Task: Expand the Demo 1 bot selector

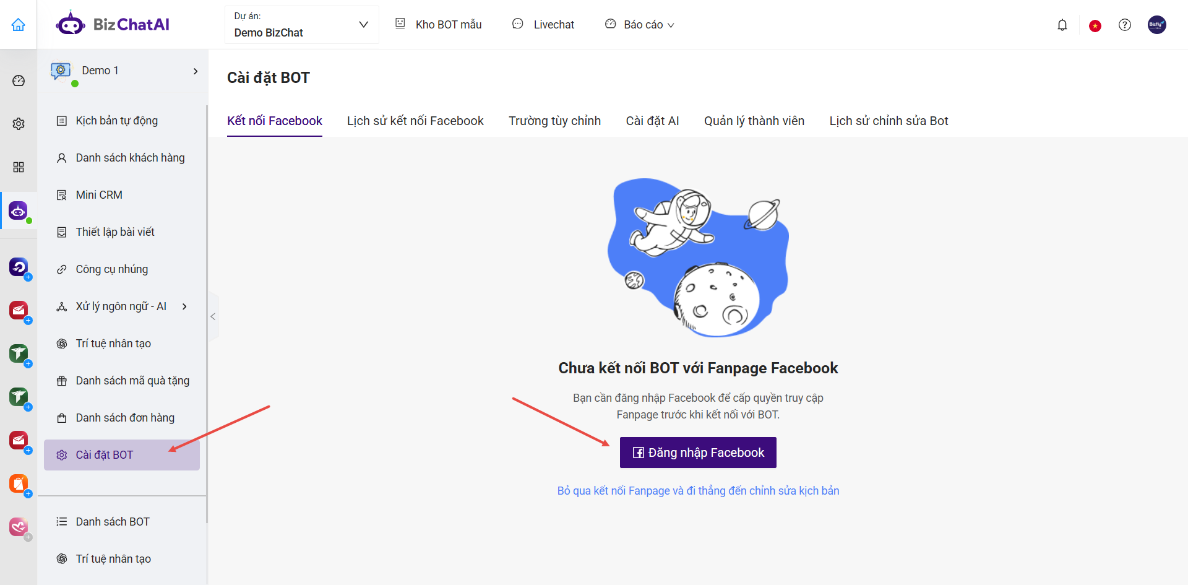Action: tap(196, 71)
